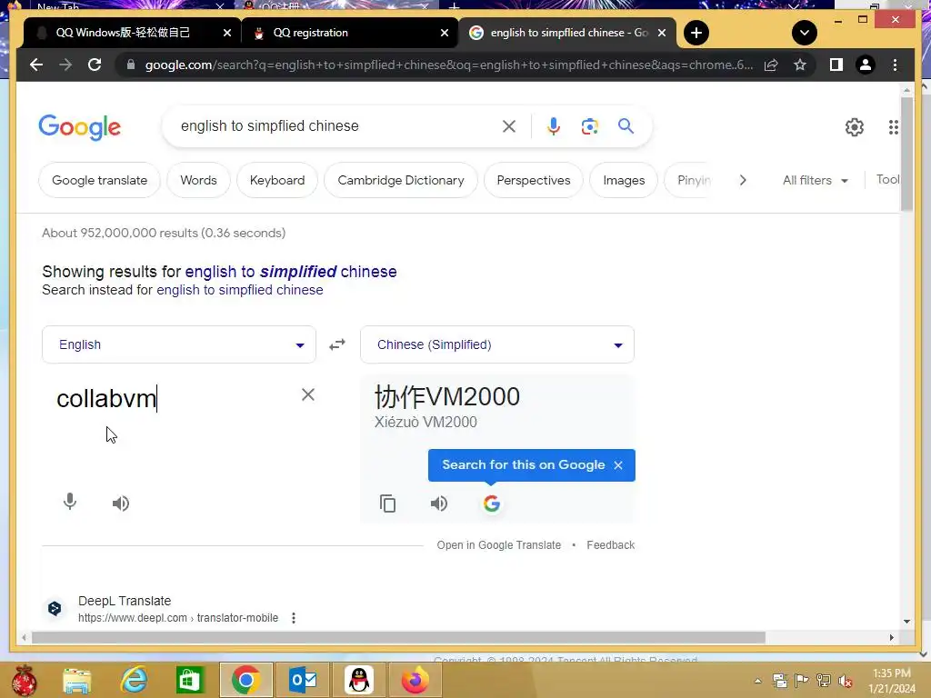Click the forward navigation arrow
Image resolution: width=931 pixels, height=698 pixels.
click(x=65, y=65)
